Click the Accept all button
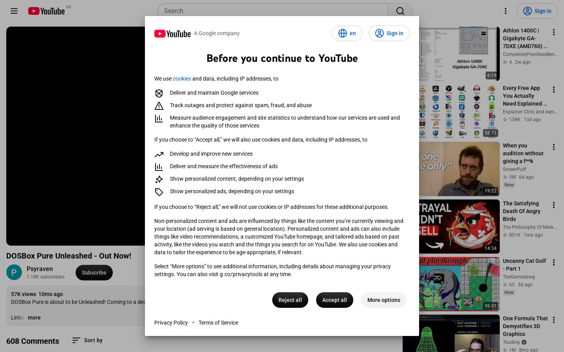 tap(334, 300)
